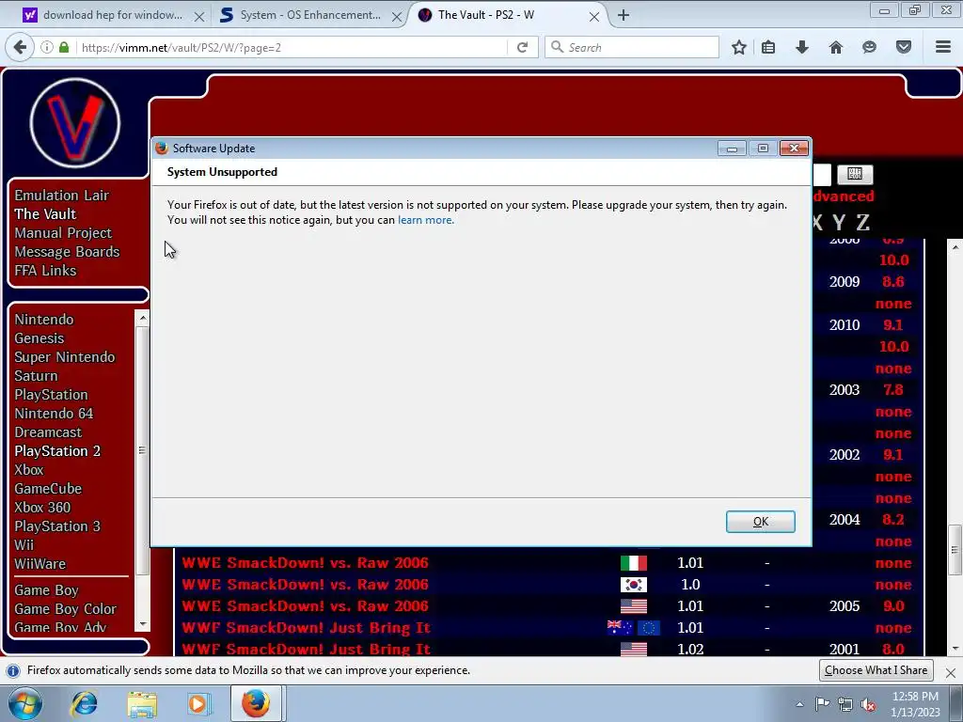Open the Firefox hamburger menu

(943, 47)
